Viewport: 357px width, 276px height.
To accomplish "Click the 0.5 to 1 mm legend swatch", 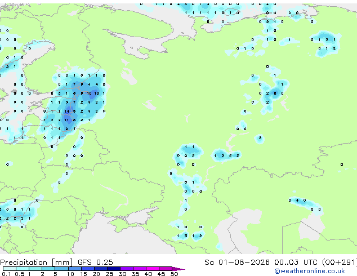I will click(x=23, y=269).
